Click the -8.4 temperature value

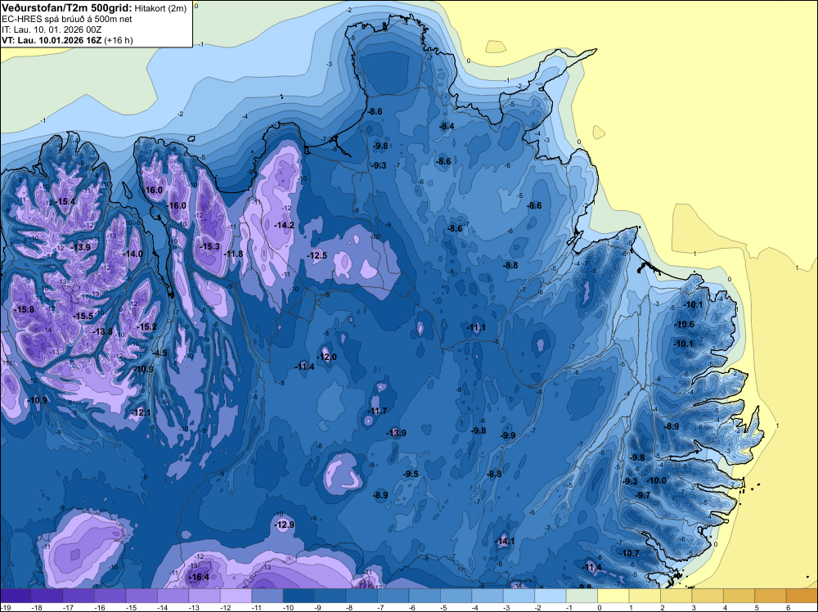pos(447,126)
